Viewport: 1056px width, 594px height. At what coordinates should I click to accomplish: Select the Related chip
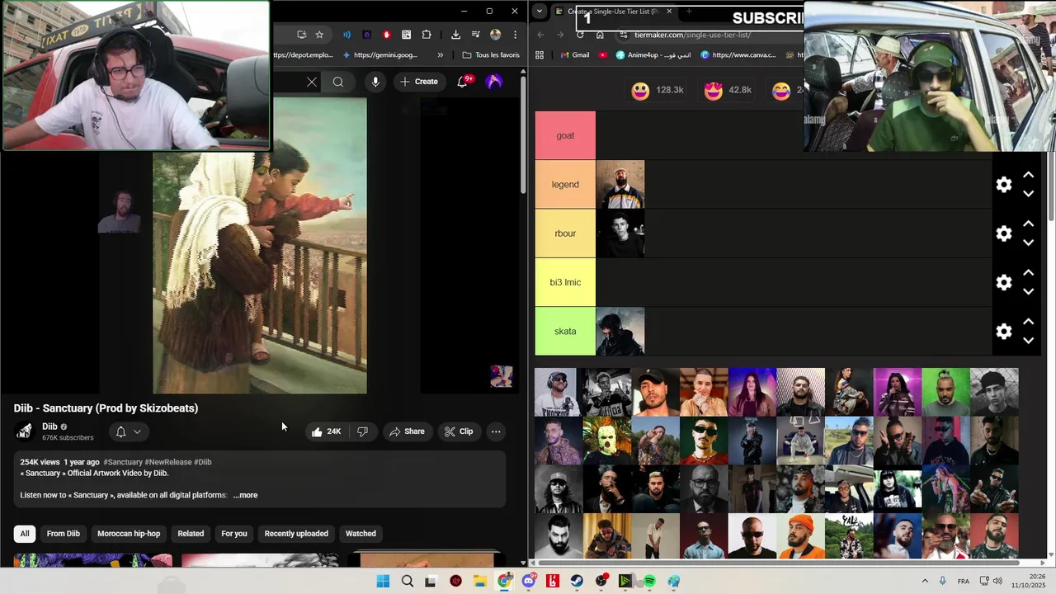pos(191,534)
